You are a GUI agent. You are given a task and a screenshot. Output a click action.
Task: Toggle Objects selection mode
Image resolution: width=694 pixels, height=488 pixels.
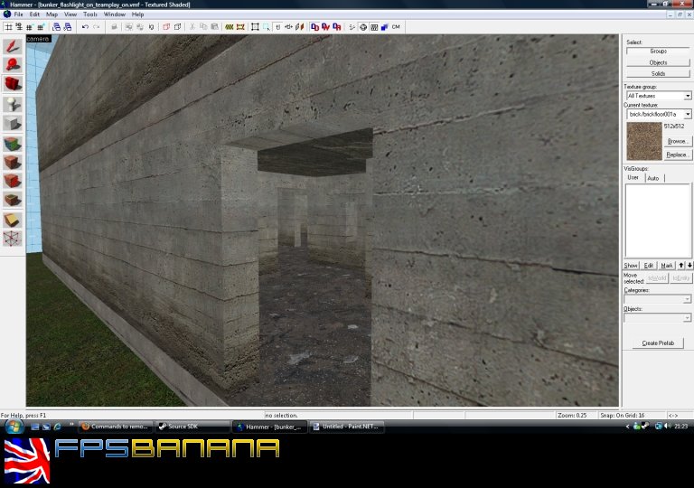tap(658, 62)
